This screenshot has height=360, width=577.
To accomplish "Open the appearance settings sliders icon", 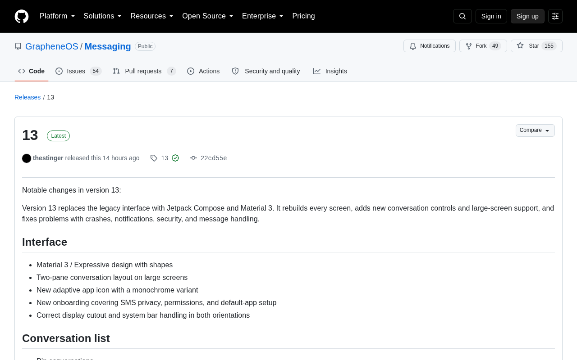I will click(x=555, y=16).
